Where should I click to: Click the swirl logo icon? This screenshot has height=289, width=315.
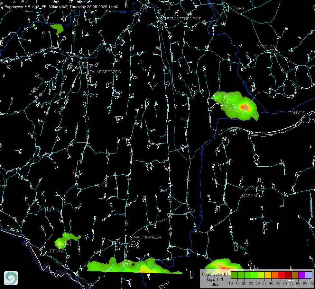click(11, 278)
